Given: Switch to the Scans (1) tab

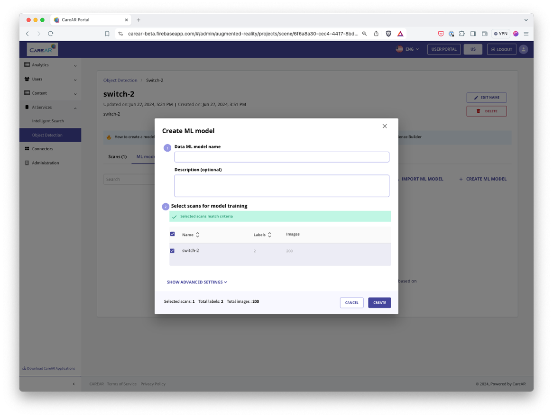Looking at the screenshot, I should 117,156.
